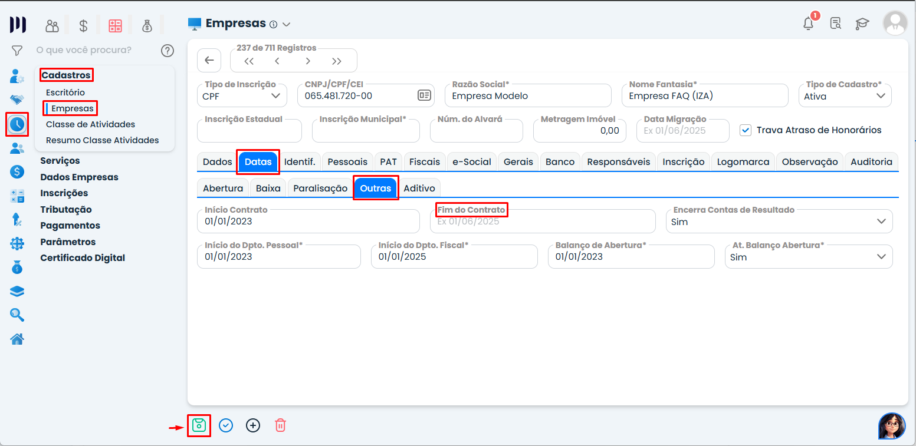Jump to last record double arrow

tap(337, 61)
